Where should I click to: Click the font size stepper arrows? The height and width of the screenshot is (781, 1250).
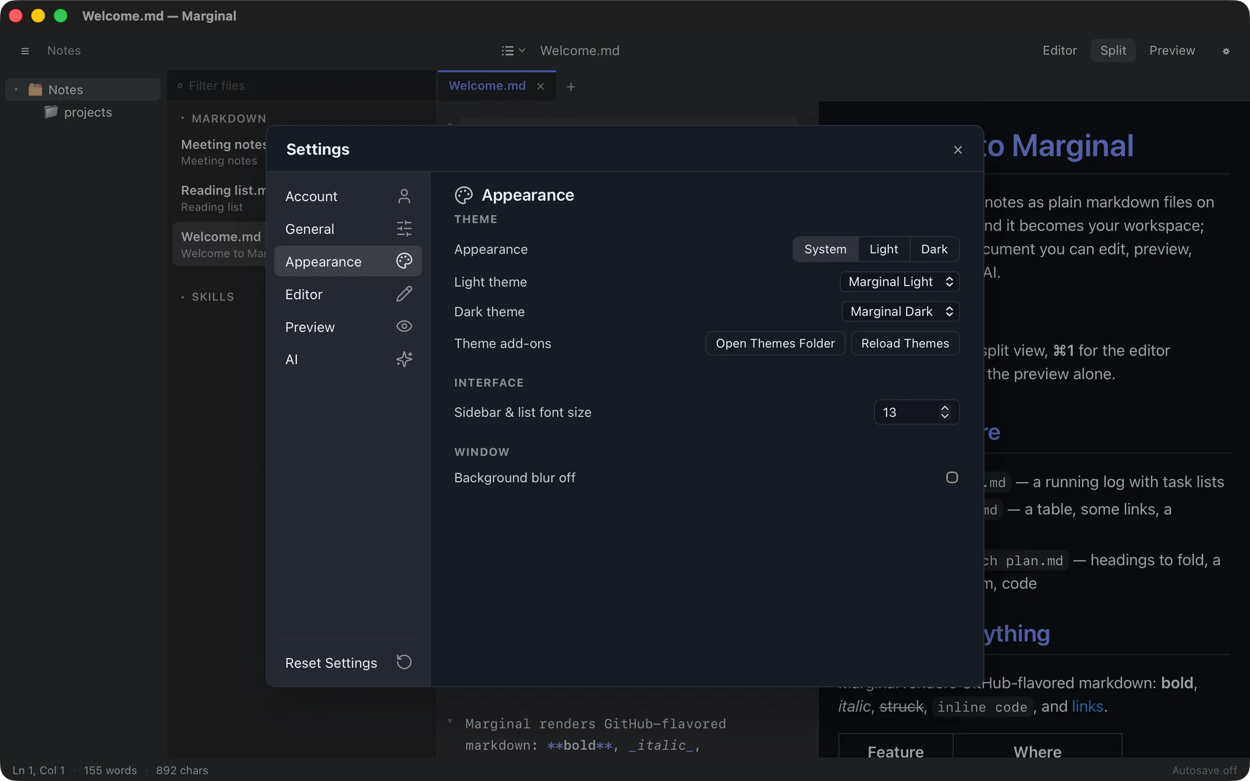944,411
